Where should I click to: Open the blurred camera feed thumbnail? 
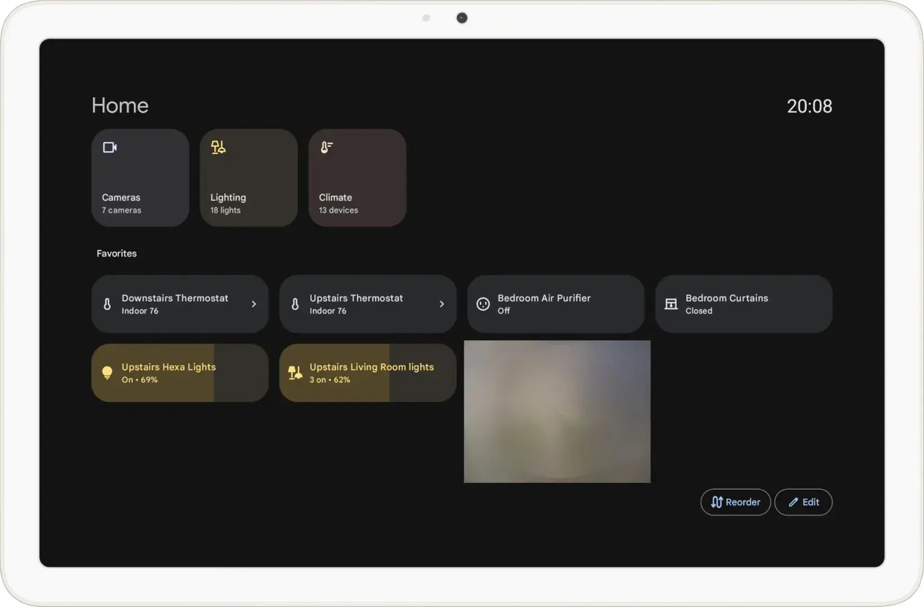coord(557,411)
